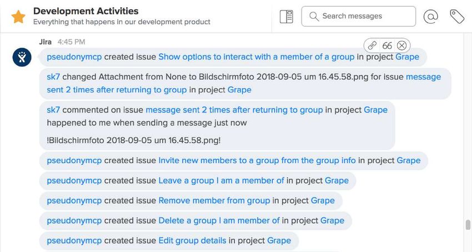Click the magnifier icon in search
The height and width of the screenshot is (252, 472).
coord(314,16)
